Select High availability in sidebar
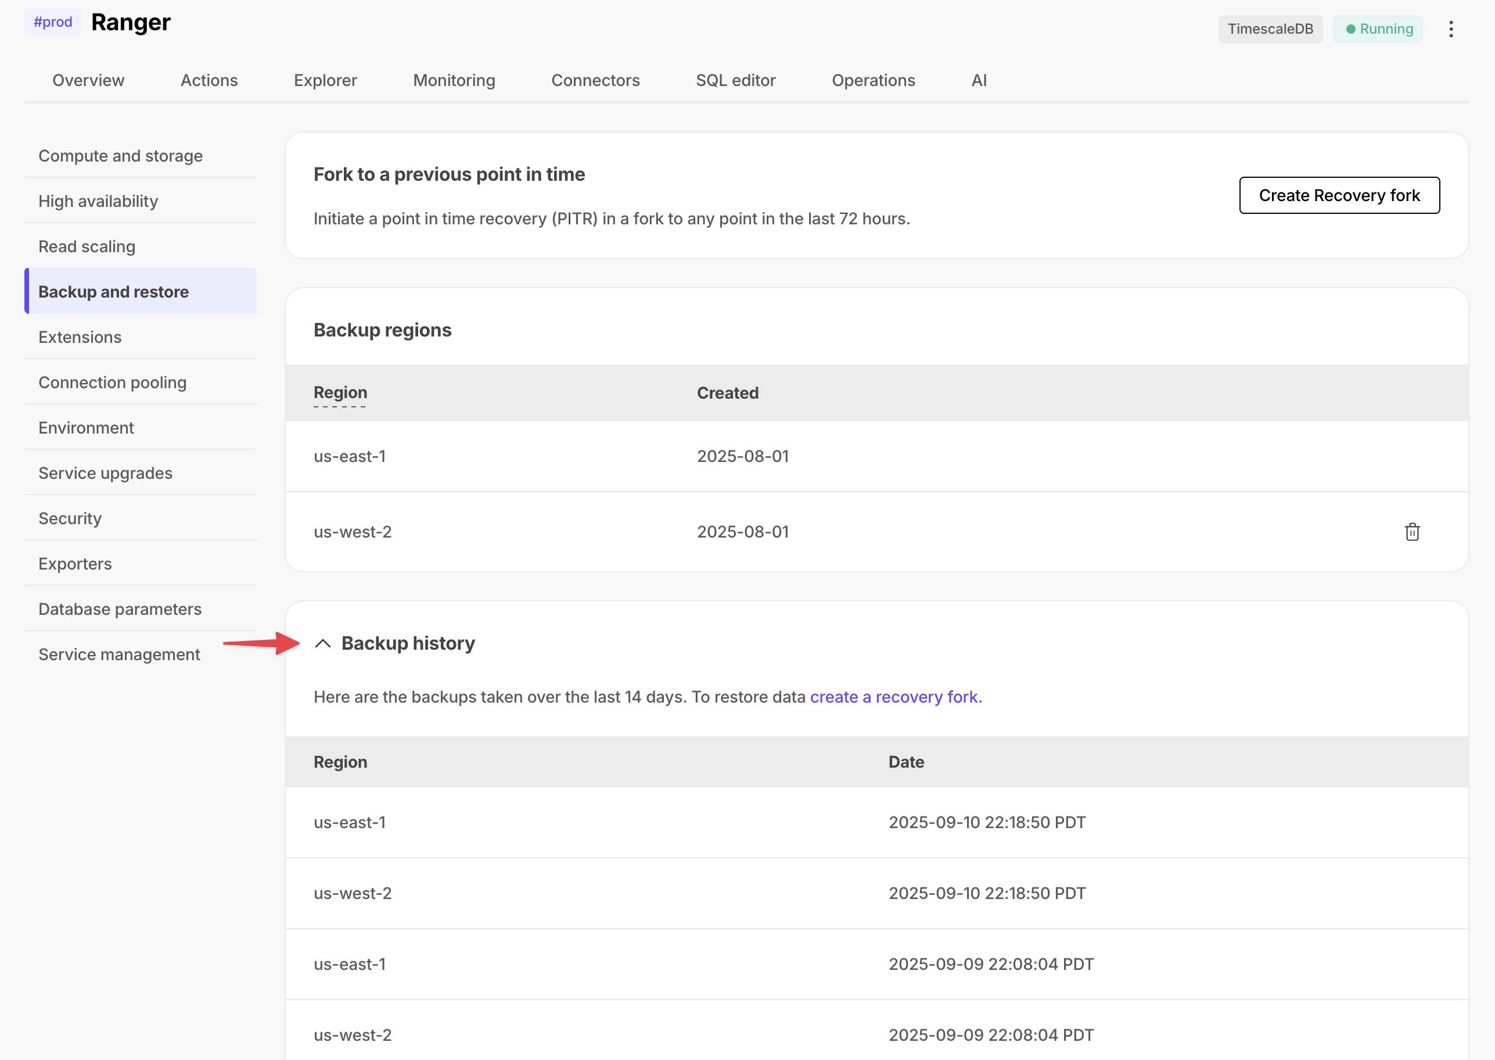1495x1060 pixels. tap(98, 201)
